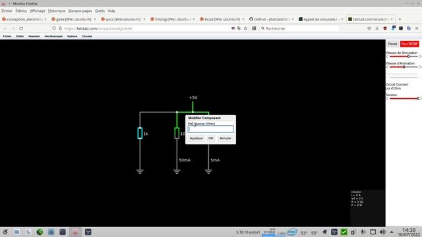Open the simulator Circuits menu

click(87, 36)
